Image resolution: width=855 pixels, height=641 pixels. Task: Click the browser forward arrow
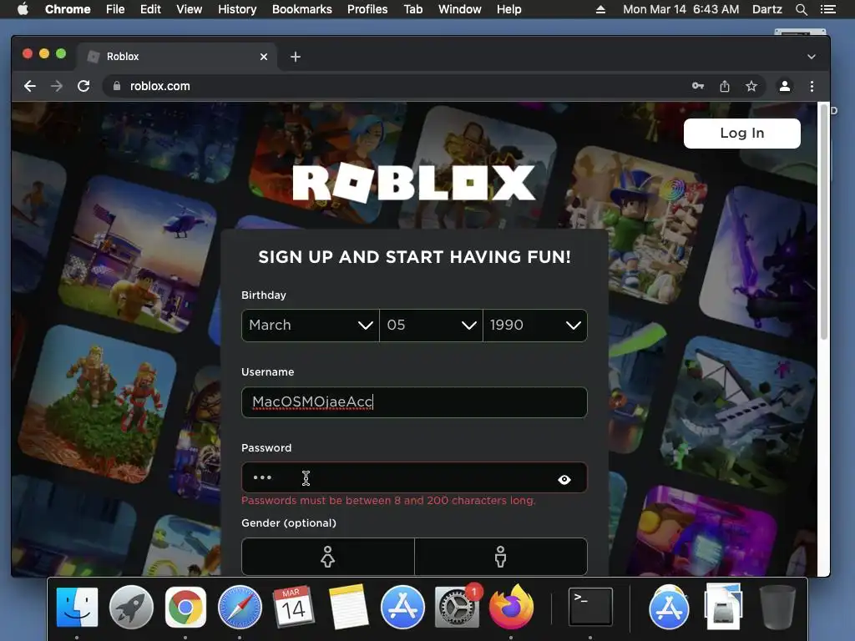57,86
